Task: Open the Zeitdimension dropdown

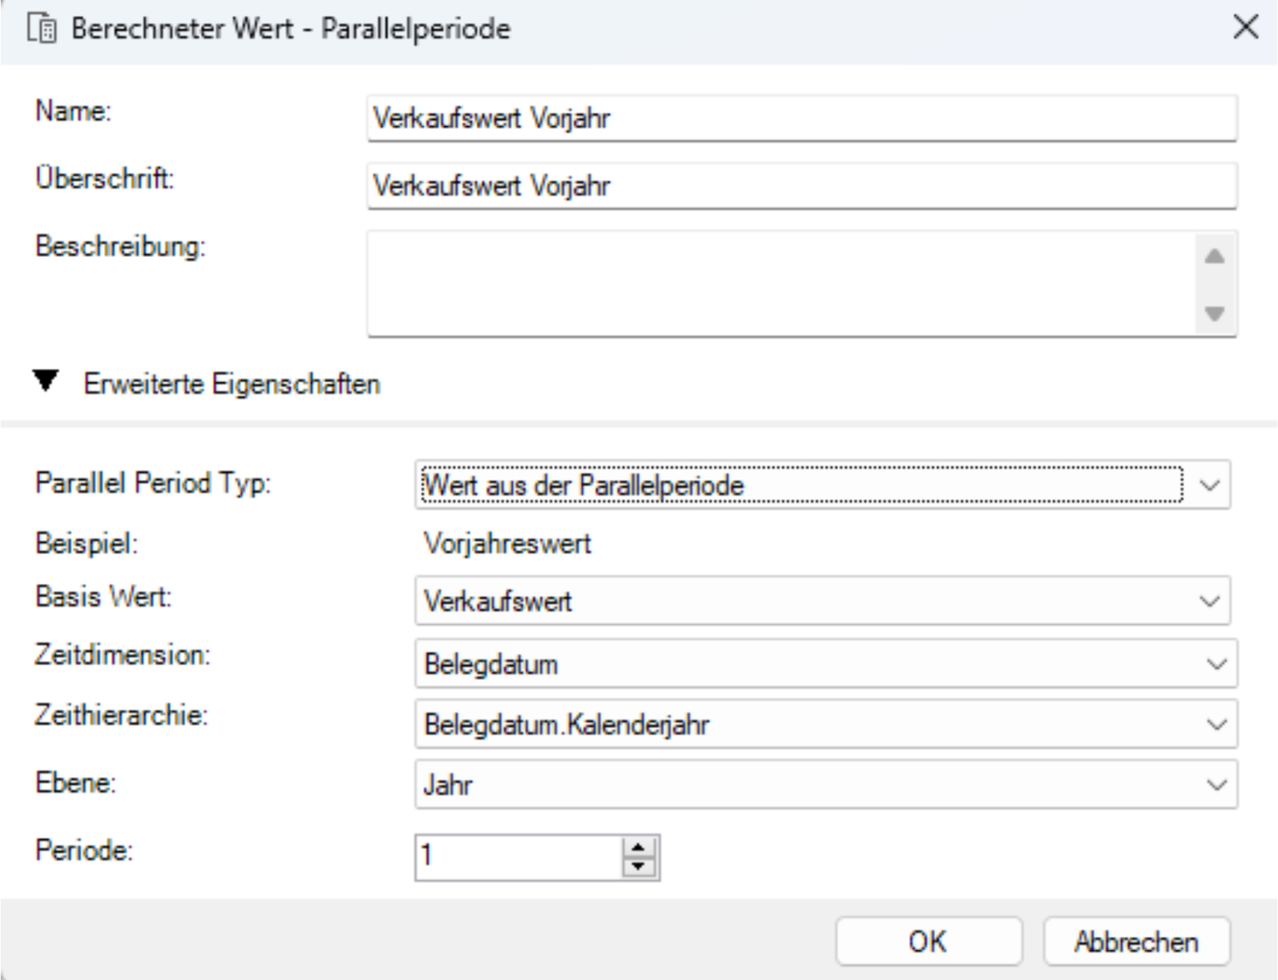Action: [x=826, y=663]
